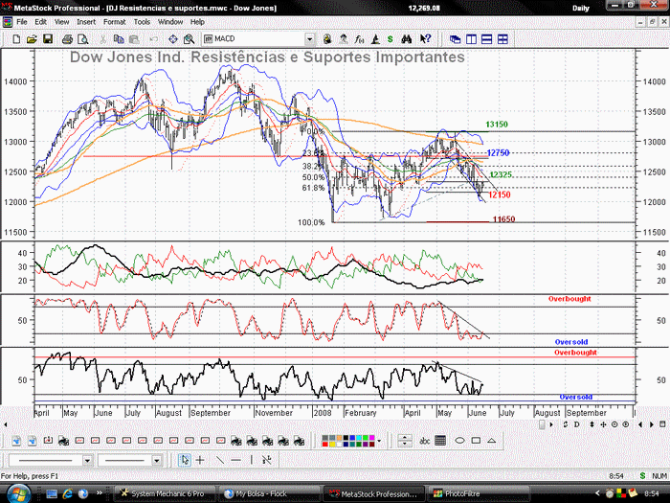Tile windows in columns icon
Image resolution: width=670 pixels, height=503 pixels.
[x=471, y=39]
